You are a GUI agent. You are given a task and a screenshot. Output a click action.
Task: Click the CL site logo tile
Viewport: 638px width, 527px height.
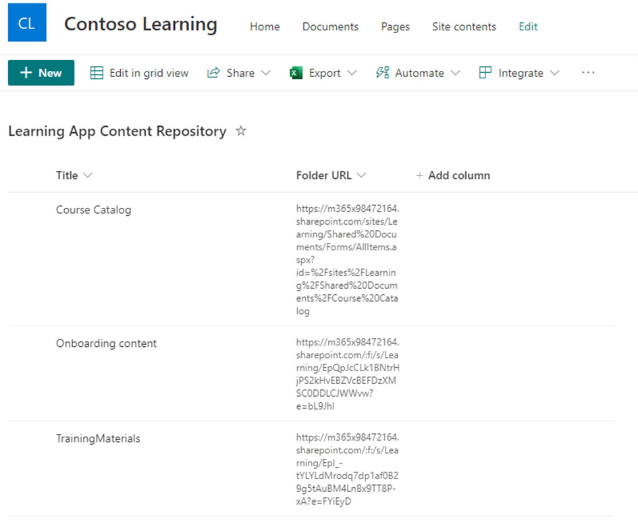[x=27, y=23]
